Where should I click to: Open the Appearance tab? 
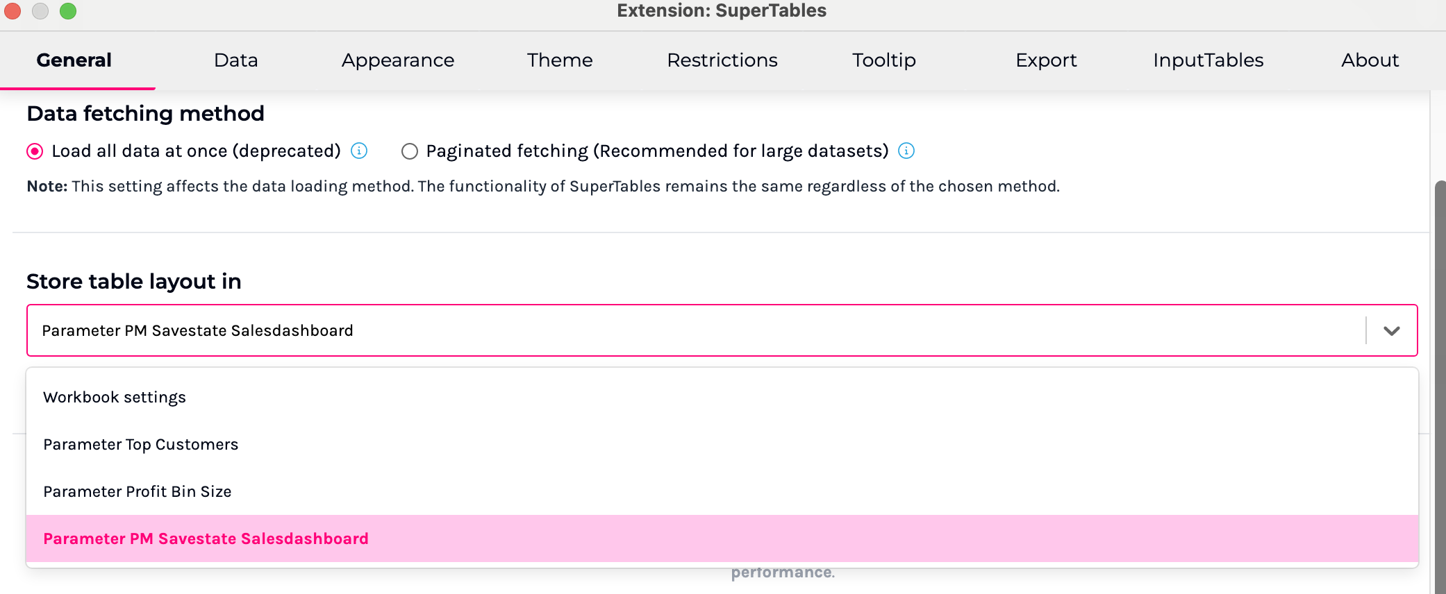click(x=397, y=60)
